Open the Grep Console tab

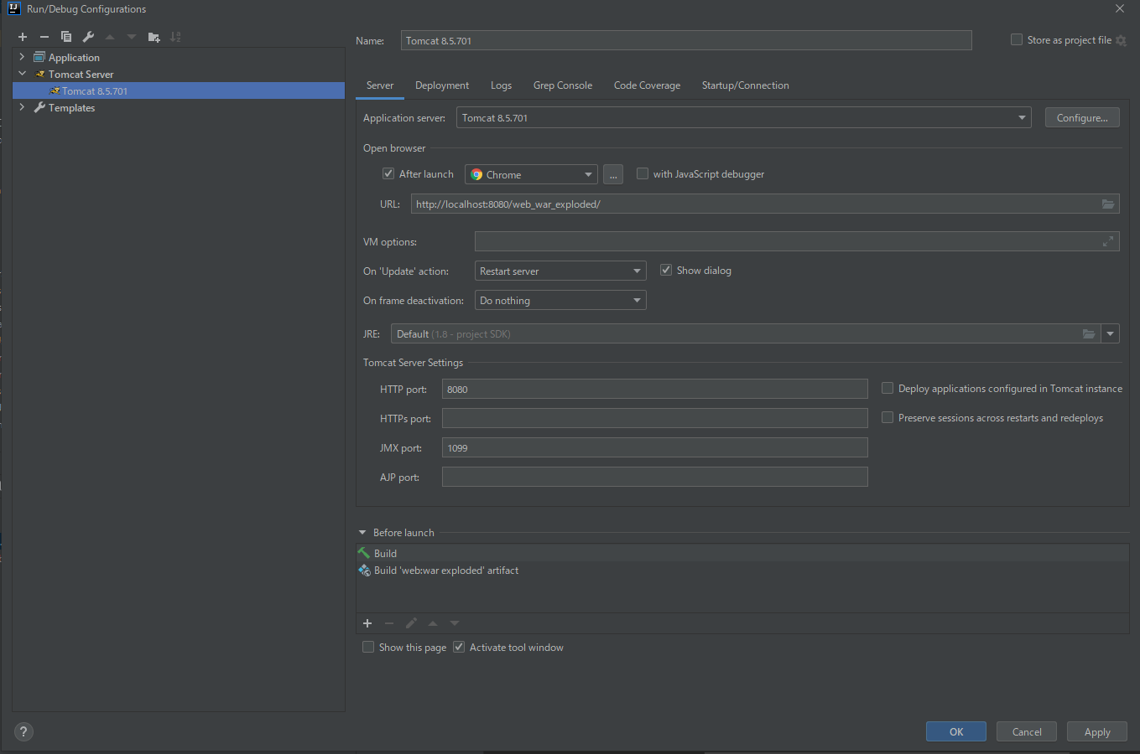pyautogui.click(x=563, y=85)
